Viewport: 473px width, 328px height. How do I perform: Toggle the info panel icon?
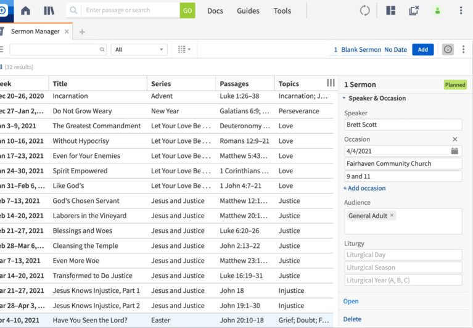(x=448, y=49)
